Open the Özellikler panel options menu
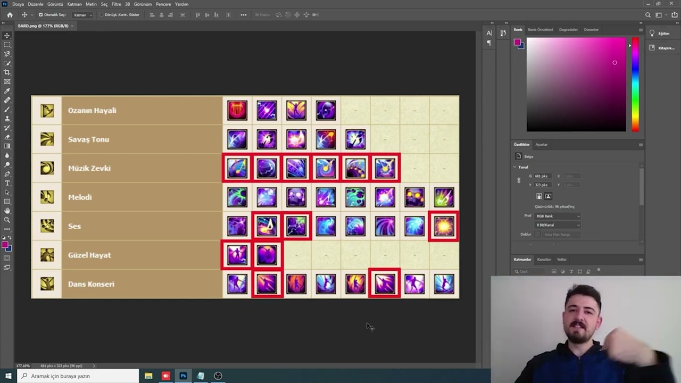Image resolution: width=681 pixels, height=383 pixels. pos(641,145)
